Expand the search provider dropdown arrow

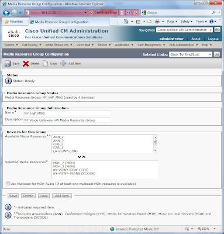coord(219,12)
